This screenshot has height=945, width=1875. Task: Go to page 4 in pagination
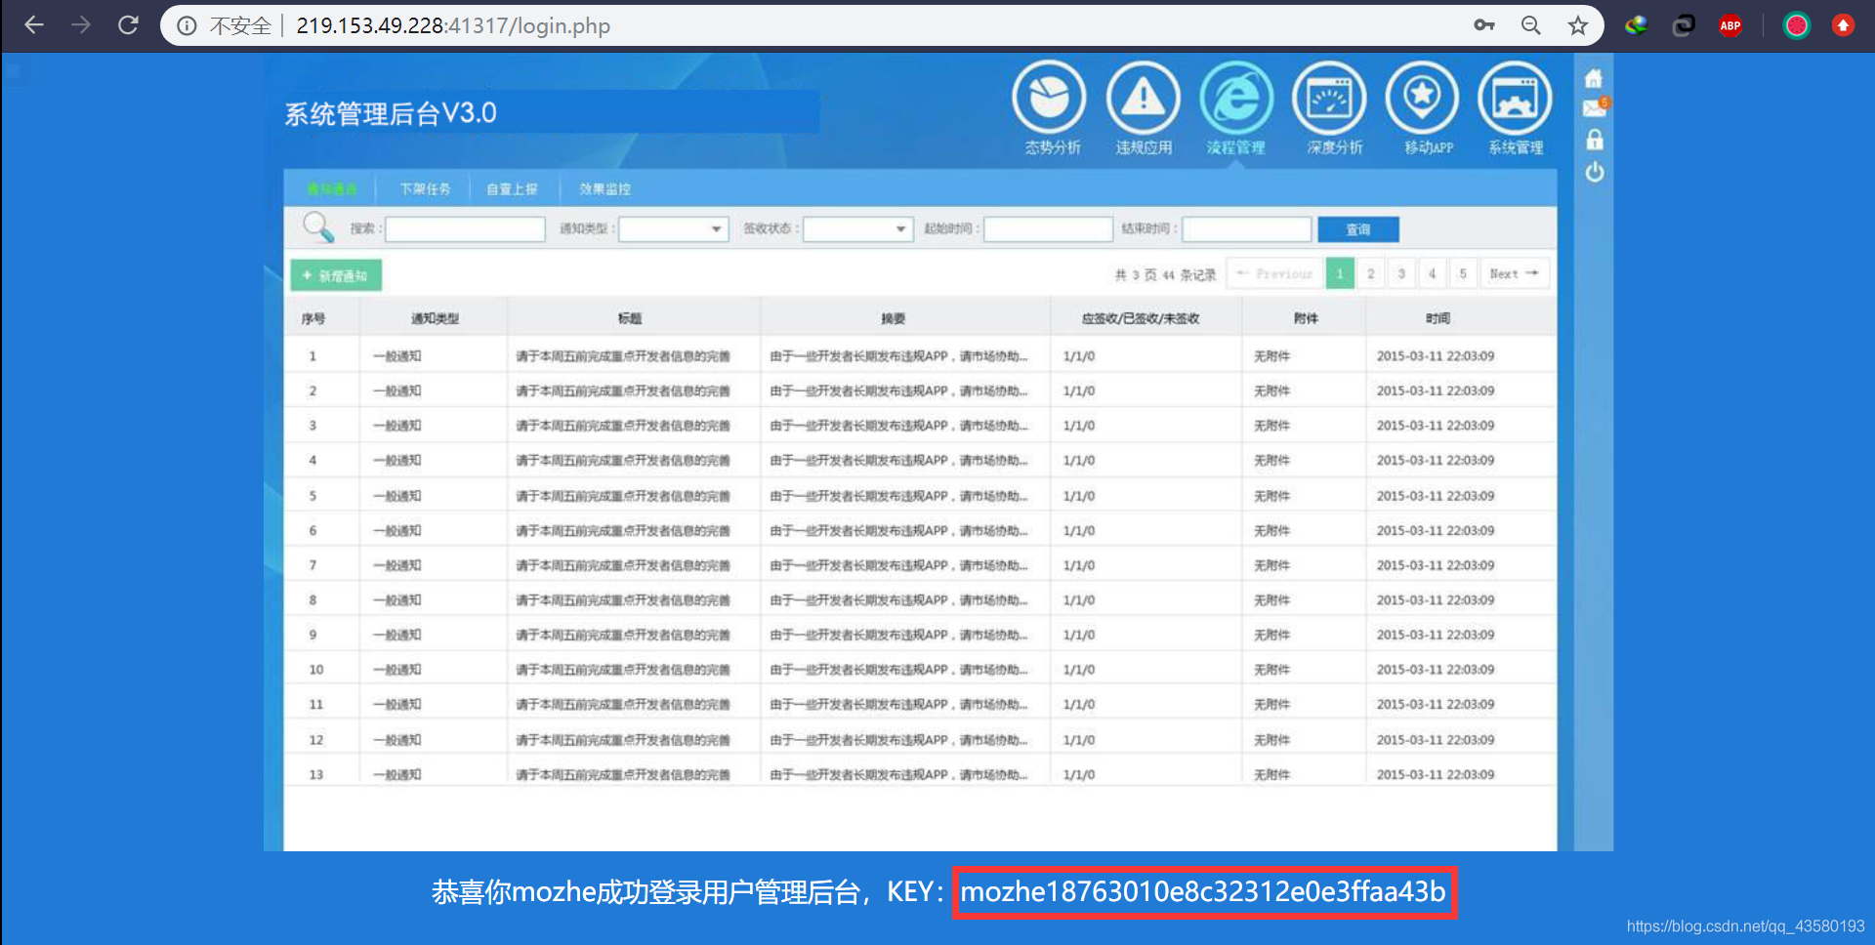pos(1433,273)
